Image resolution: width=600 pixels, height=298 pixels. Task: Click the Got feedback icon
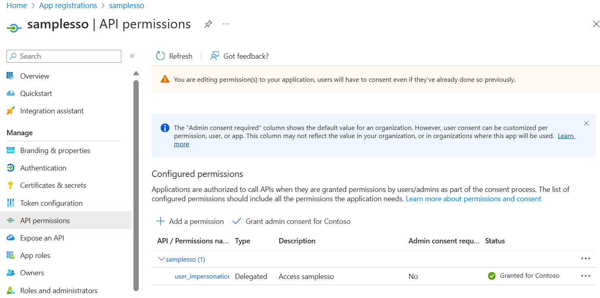(x=214, y=56)
